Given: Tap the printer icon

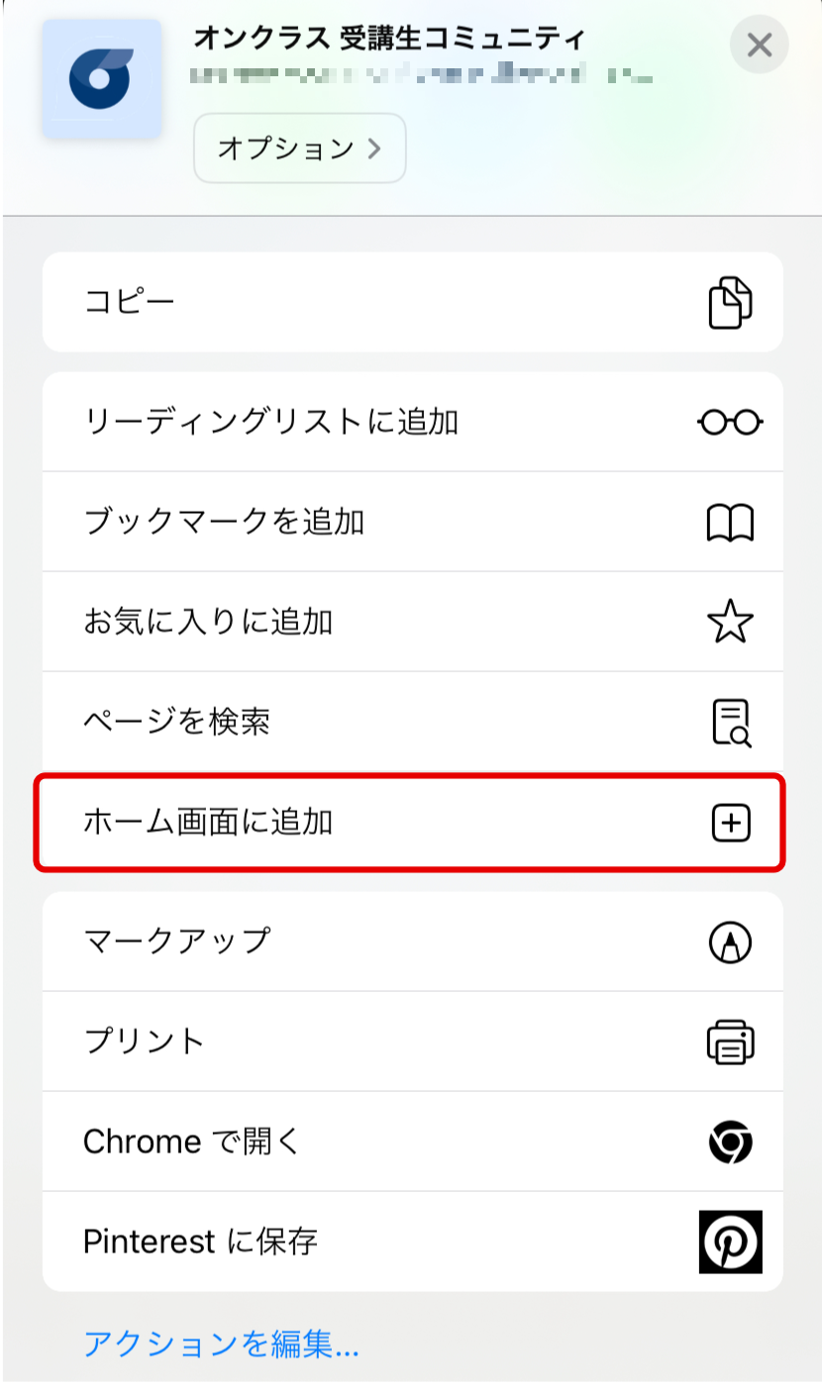Looking at the screenshot, I should click(x=731, y=1042).
